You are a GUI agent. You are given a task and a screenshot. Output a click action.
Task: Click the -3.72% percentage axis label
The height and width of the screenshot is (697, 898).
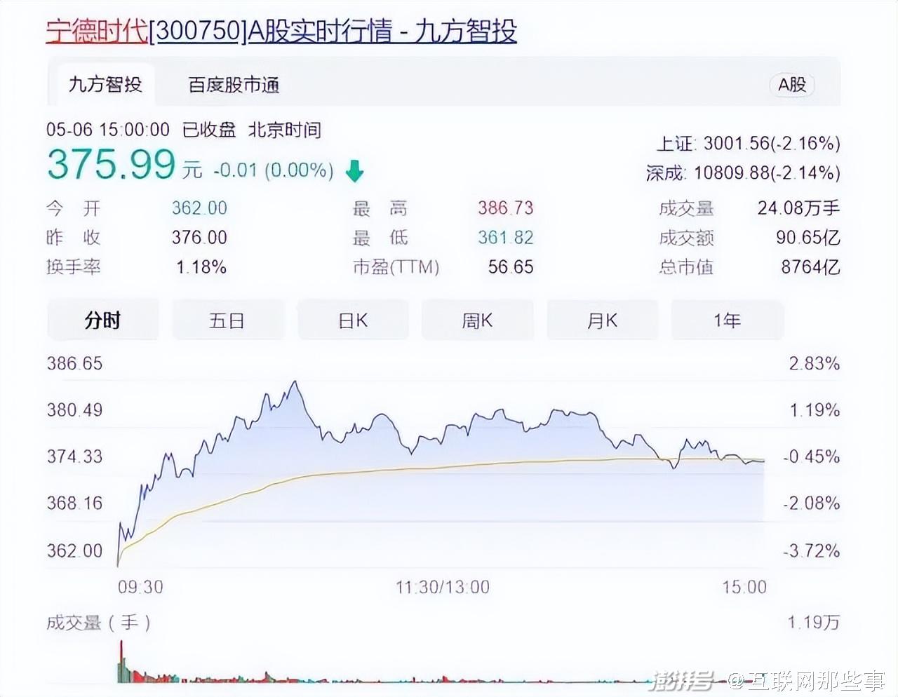(x=811, y=550)
